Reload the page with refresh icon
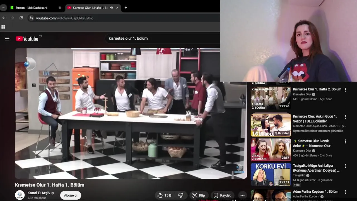This screenshot has height=201, width=357. coord(21,18)
